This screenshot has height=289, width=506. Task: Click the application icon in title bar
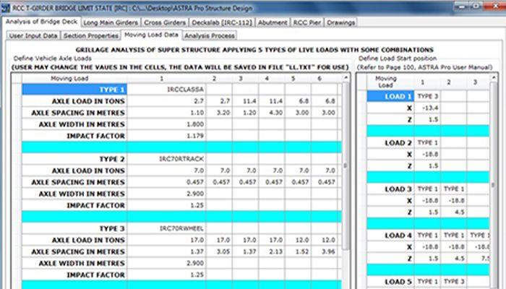[x=6, y=8]
